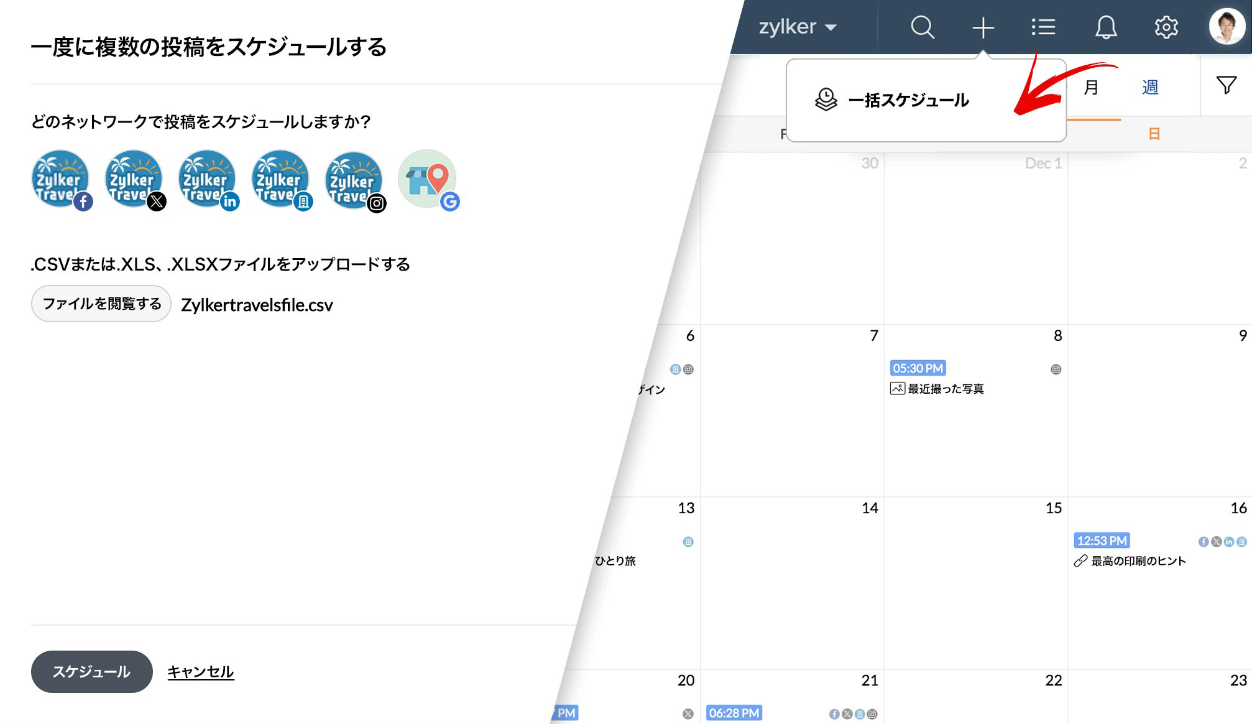Toggle the Facebook channel selection
This screenshot has height=724, width=1252.
click(60, 180)
